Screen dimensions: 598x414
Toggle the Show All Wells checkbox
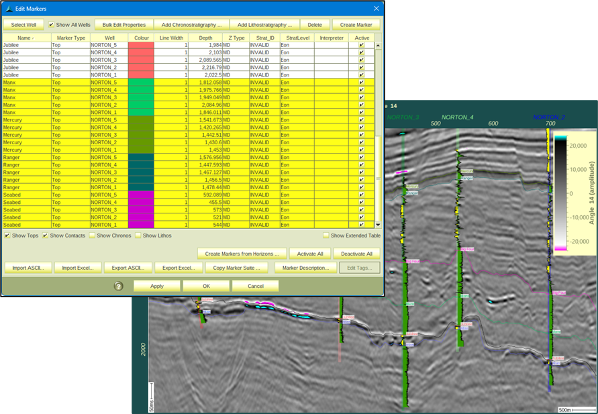coord(52,25)
